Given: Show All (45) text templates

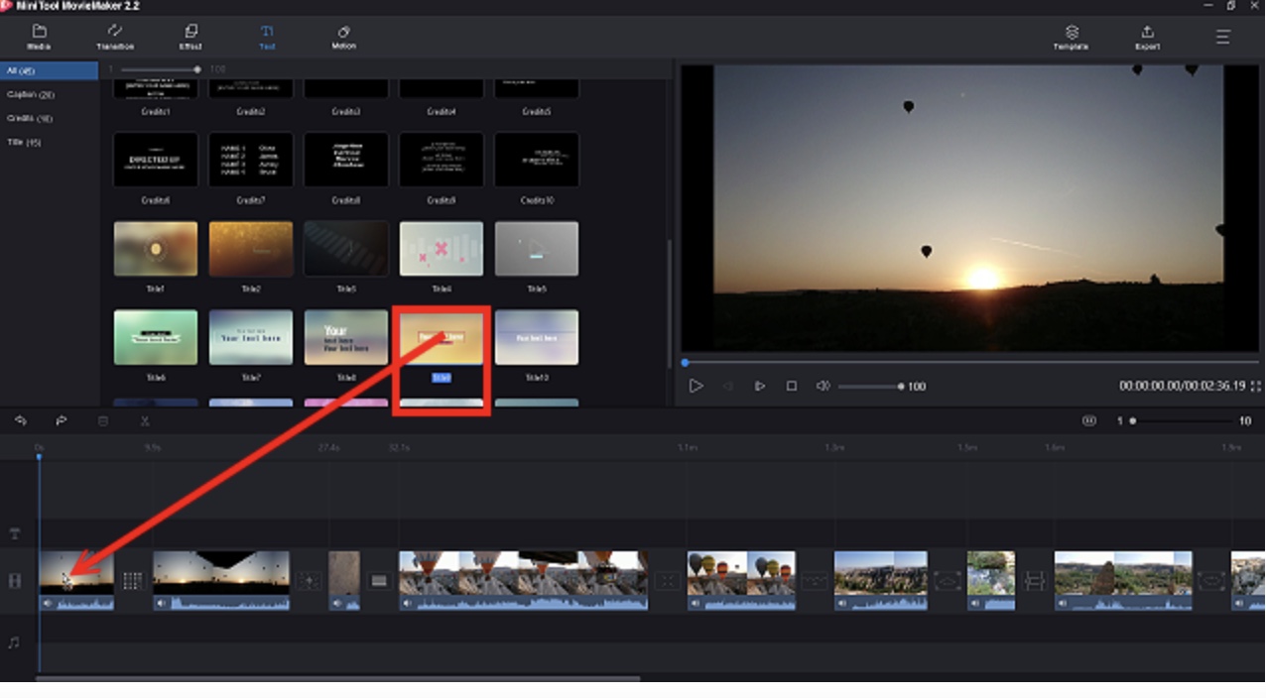Looking at the screenshot, I should (x=49, y=70).
